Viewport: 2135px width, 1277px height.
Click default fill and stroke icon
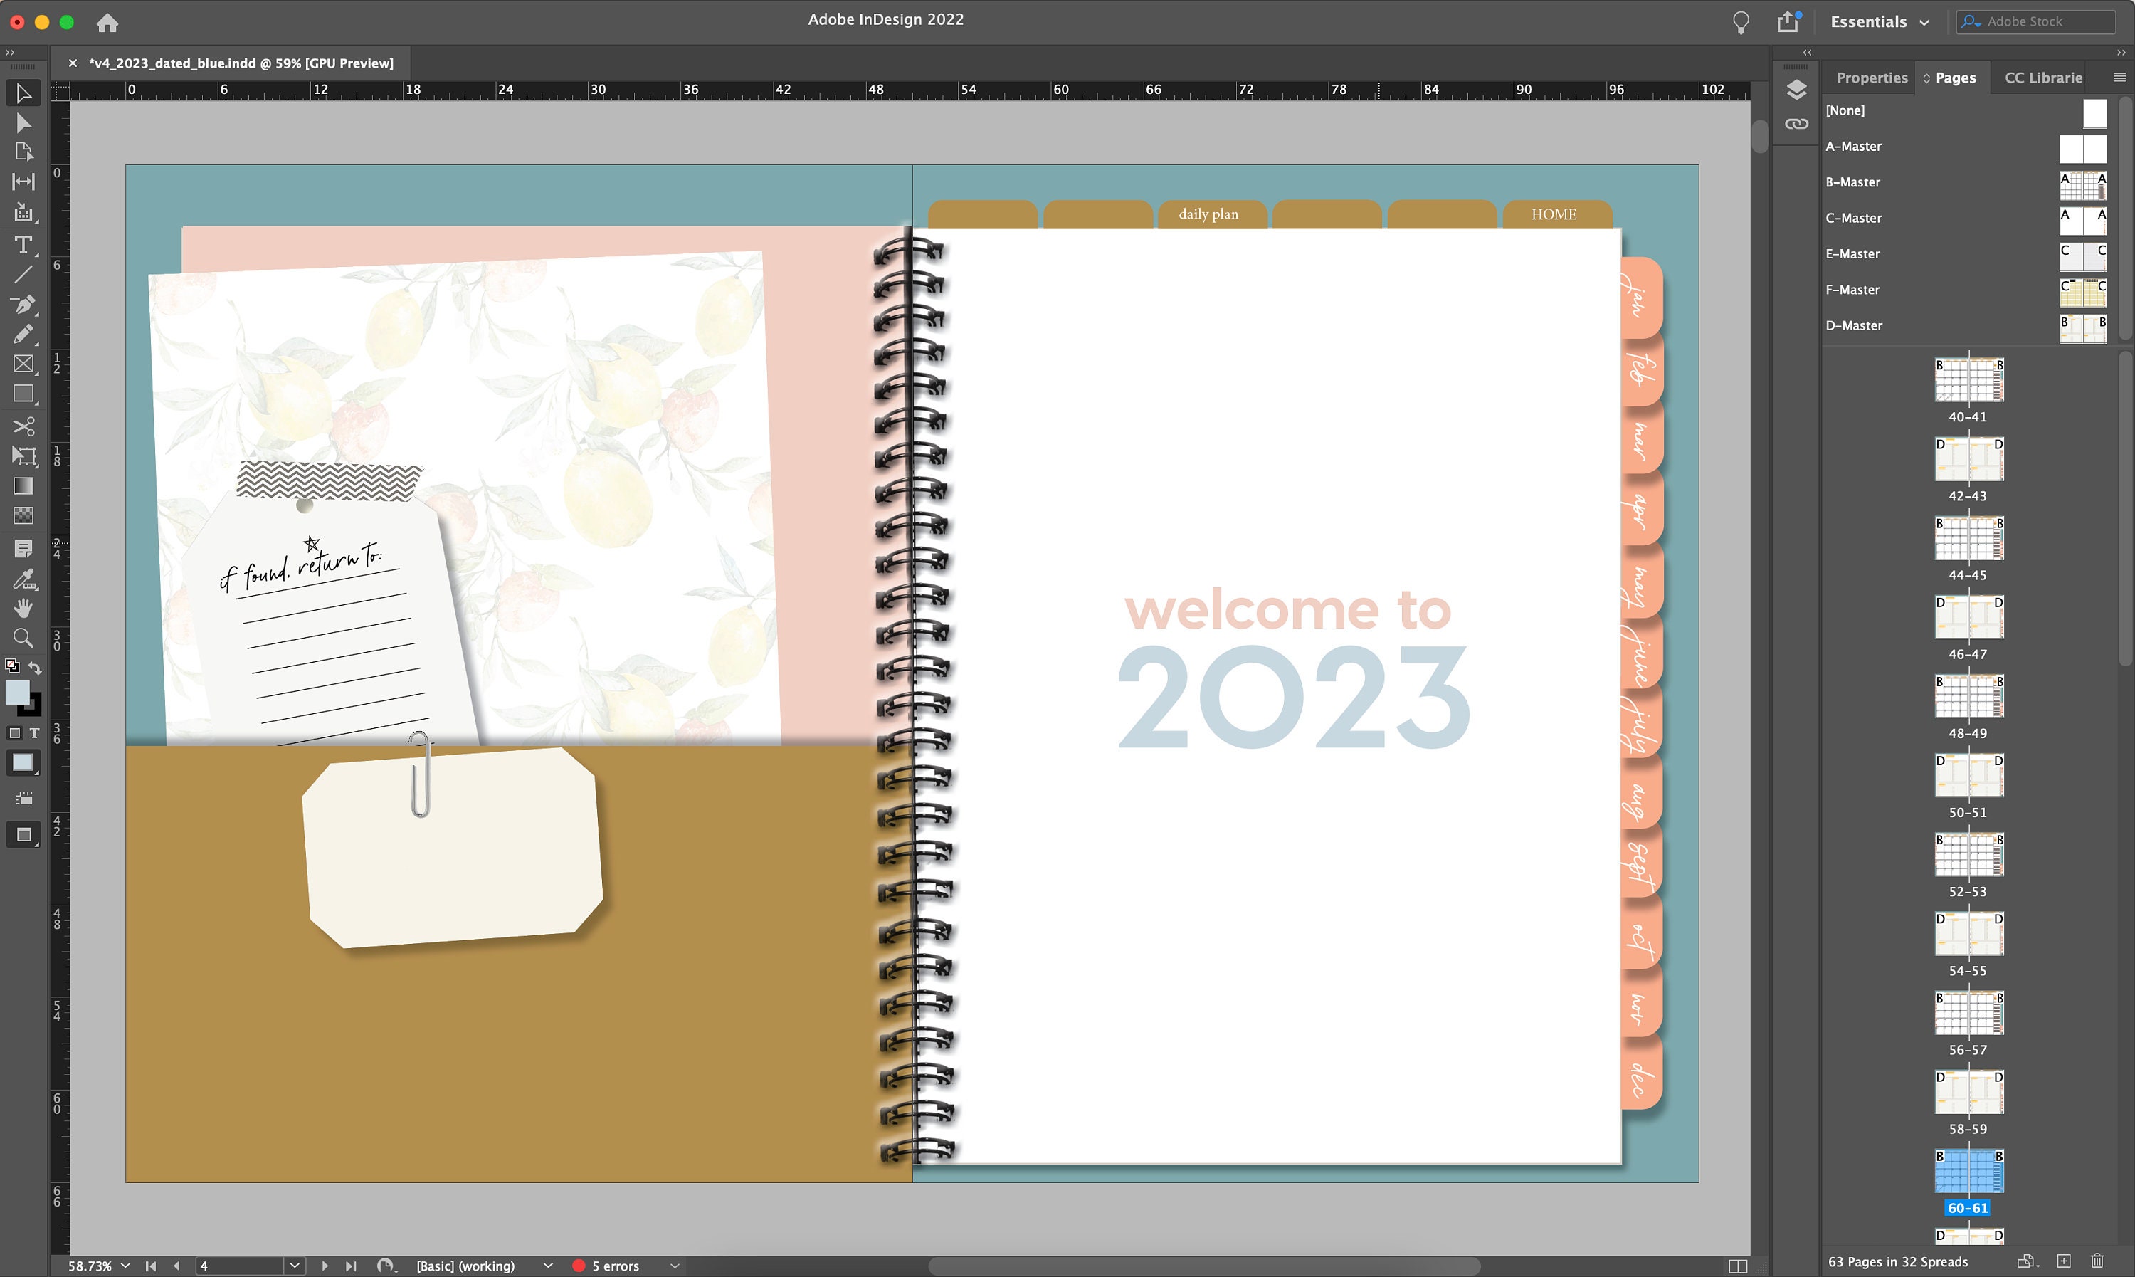coord(12,666)
